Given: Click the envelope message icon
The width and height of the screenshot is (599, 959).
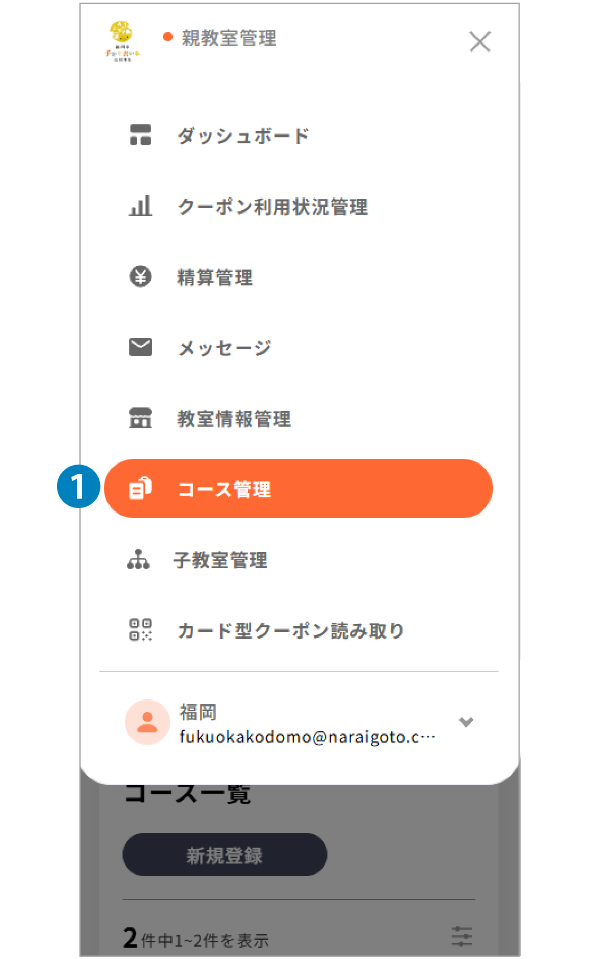Looking at the screenshot, I should tap(140, 348).
